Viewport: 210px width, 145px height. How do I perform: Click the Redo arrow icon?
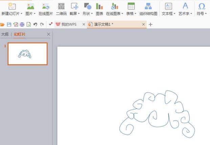(42, 24)
